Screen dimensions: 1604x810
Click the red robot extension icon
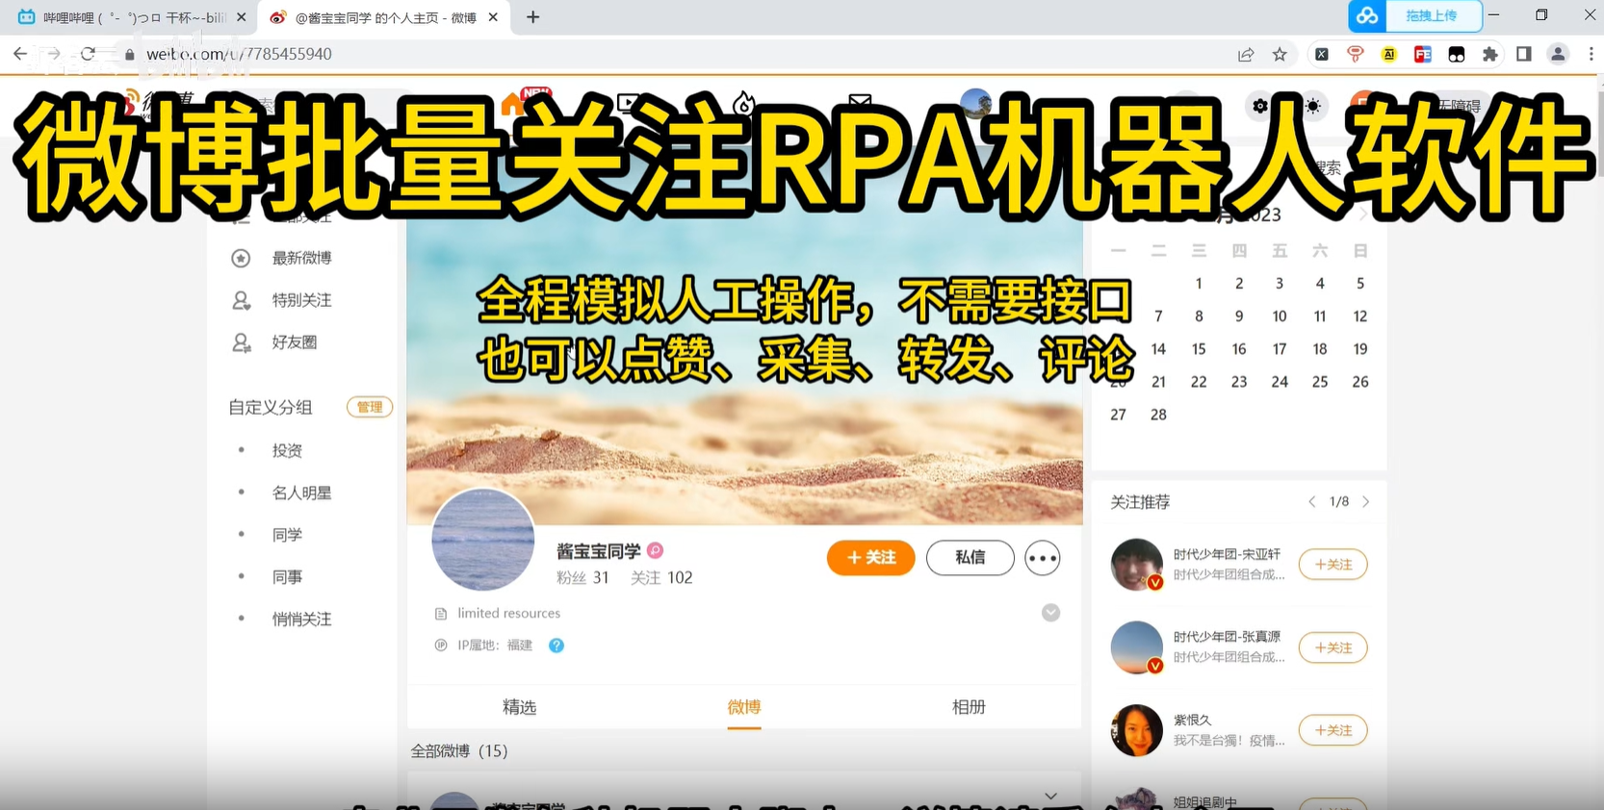point(1356,55)
